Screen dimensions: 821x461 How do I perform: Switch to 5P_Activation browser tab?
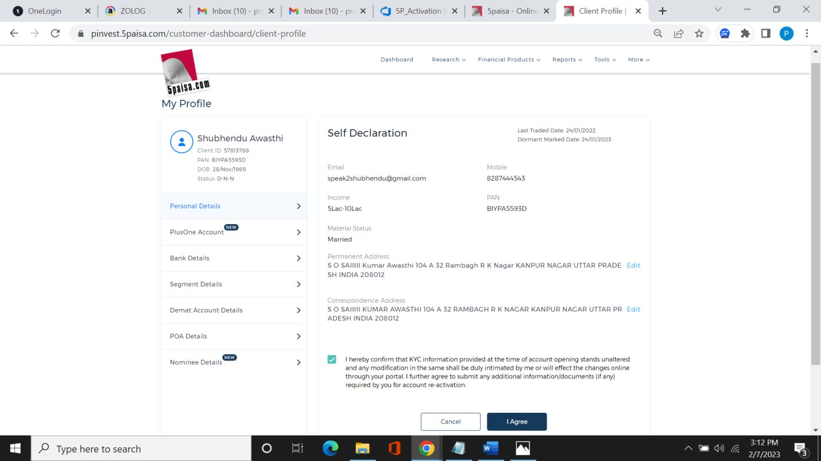coord(419,11)
